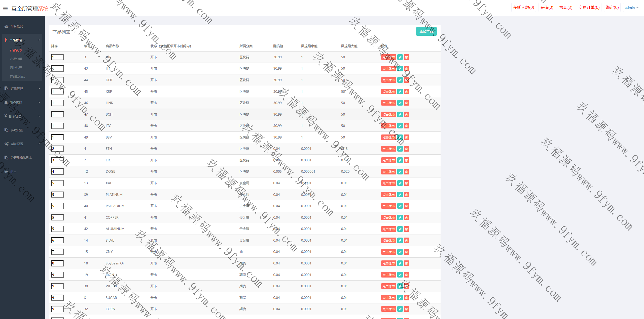Click edit pencil icon for XAU row
This screenshot has width=644, height=319.
(x=400, y=183)
